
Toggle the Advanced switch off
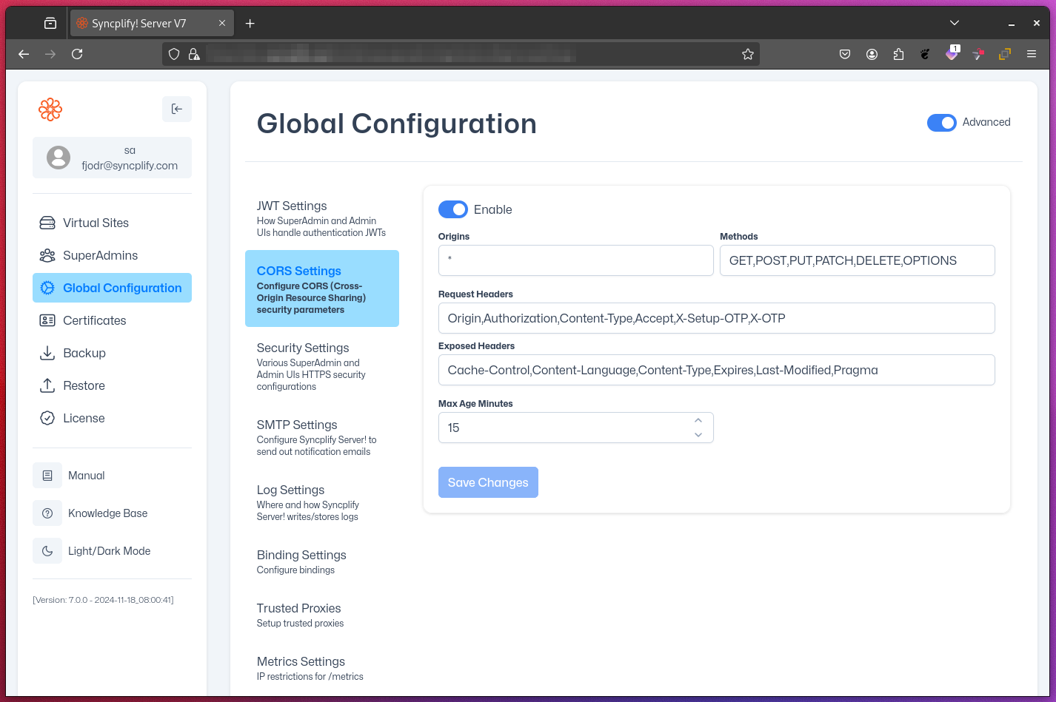tap(942, 123)
